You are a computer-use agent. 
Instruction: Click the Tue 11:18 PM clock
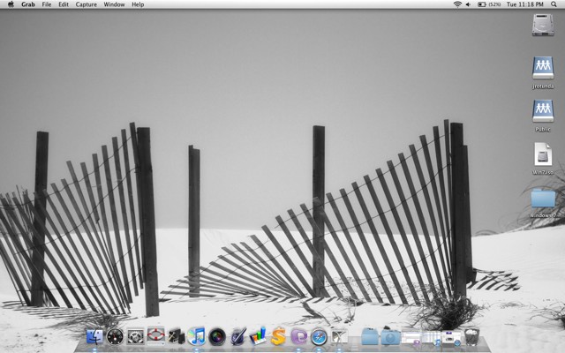[x=525, y=4]
